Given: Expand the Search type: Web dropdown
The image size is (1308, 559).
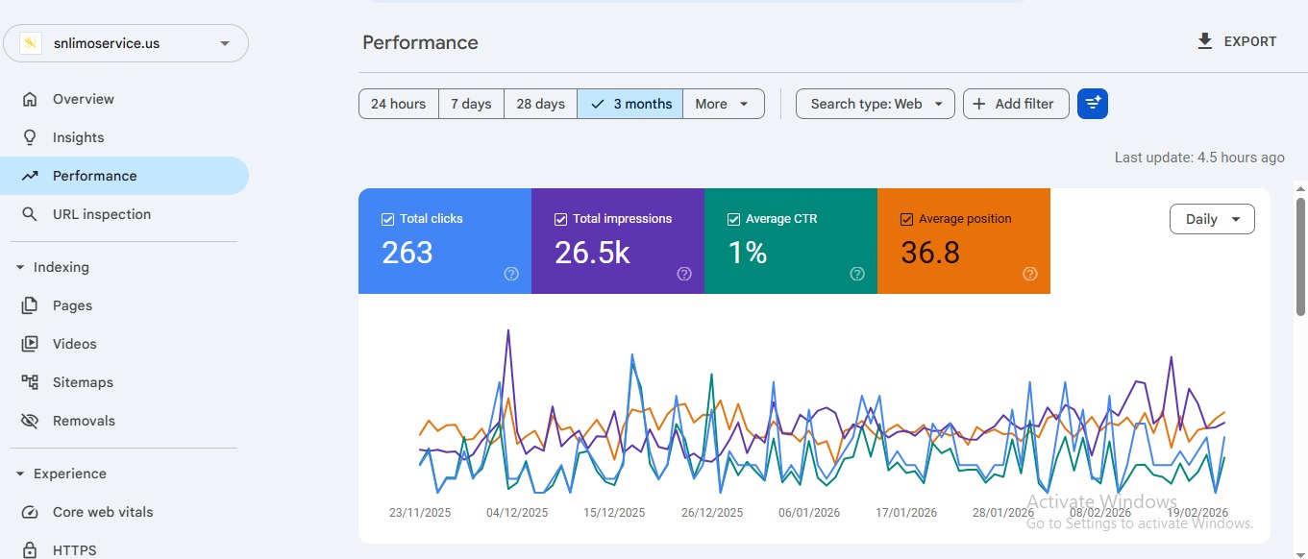Looking at the screenshot, I should 875,104.
